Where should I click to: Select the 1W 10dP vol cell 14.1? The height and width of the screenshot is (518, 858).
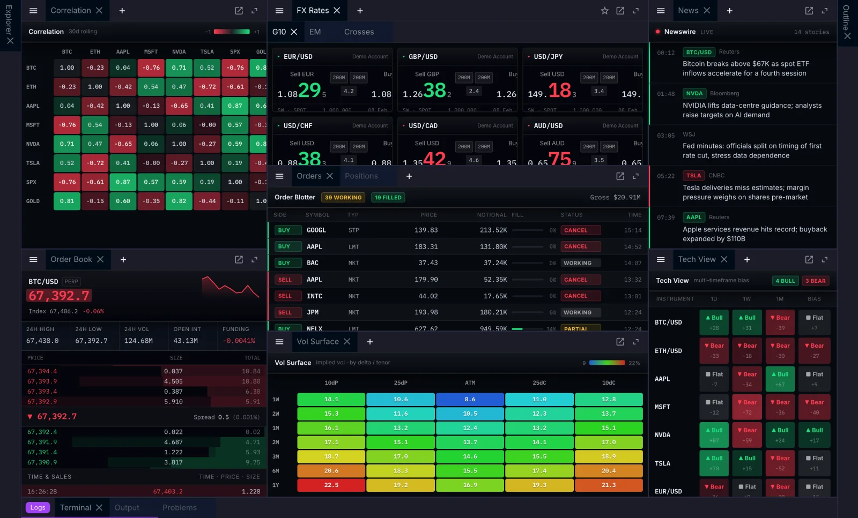pyautogui.click(x=331, y=400)
